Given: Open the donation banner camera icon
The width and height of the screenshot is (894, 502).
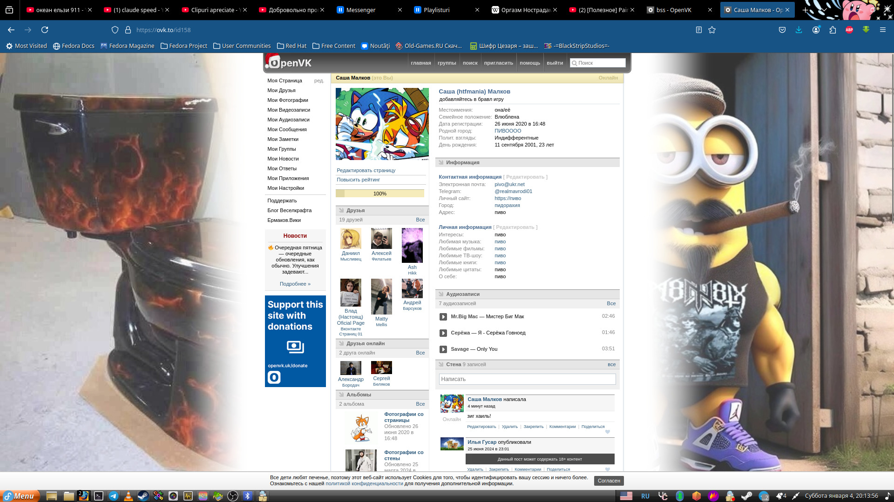Looking at the screenshot, I should 295,347.
